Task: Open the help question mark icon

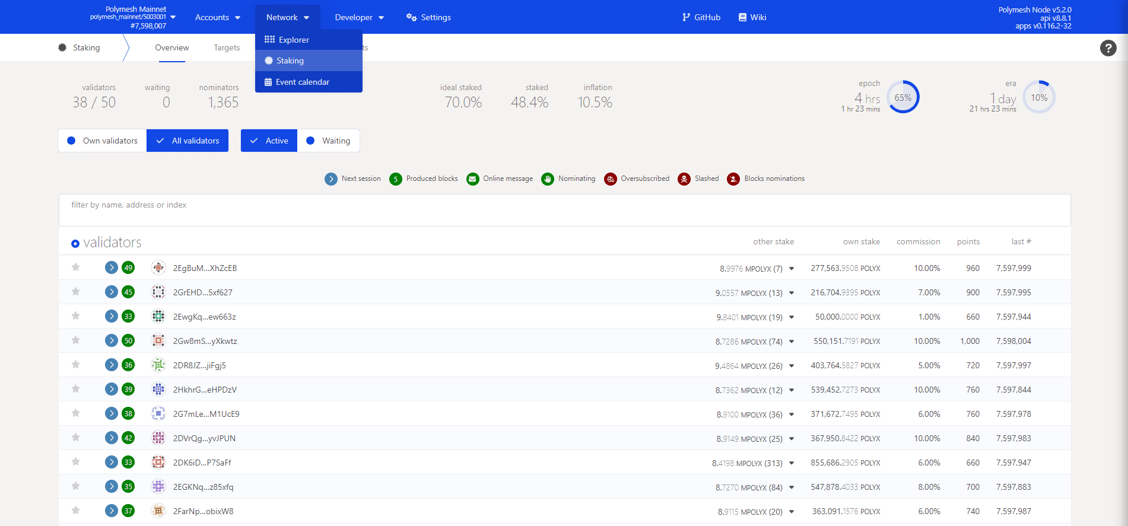Action: [x=1108, y=48]
